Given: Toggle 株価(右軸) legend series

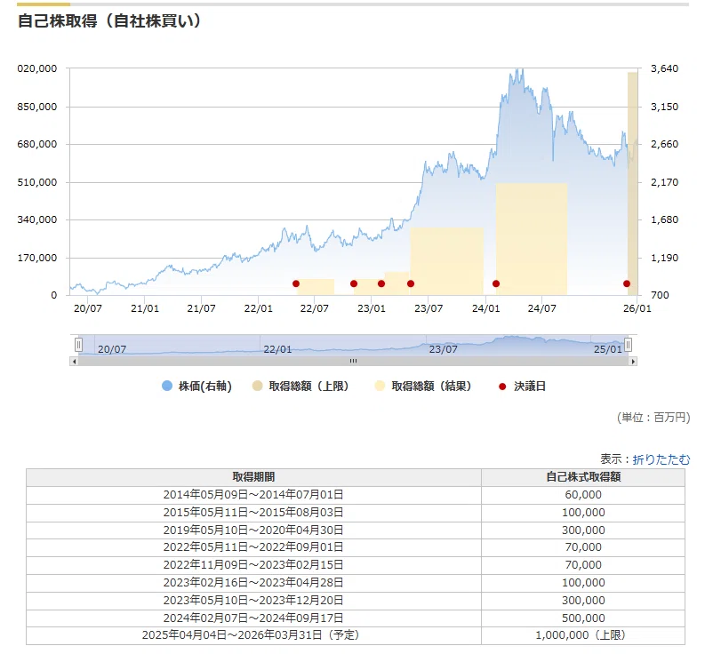Looking at the screenshot, I should click(x=196, y=387).
